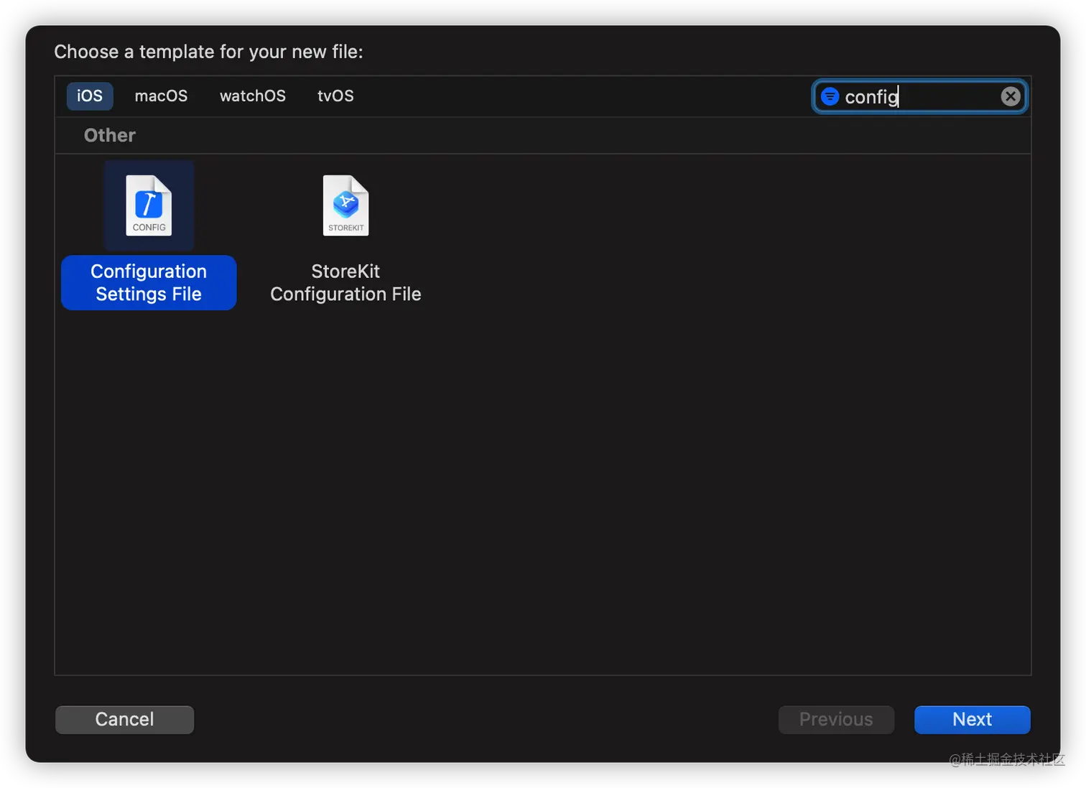
Task: Switch to the iOS tab
Action: pos(90,96)
